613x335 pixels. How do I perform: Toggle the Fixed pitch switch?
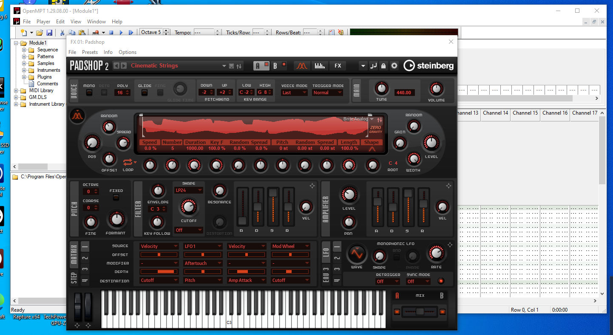pyautogui.click(x=116, y=197)
